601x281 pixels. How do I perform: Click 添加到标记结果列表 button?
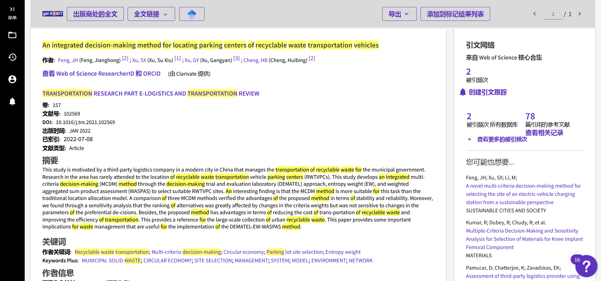pyautogui.click(x=455, y=14)
